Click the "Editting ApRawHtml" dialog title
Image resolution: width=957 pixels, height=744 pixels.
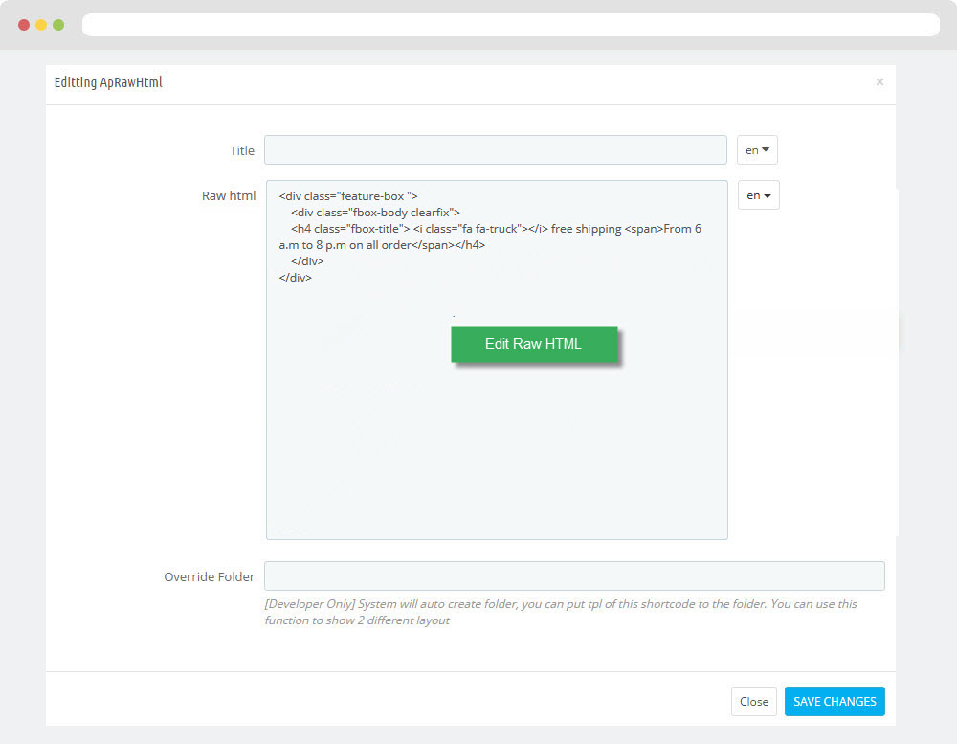108,81
